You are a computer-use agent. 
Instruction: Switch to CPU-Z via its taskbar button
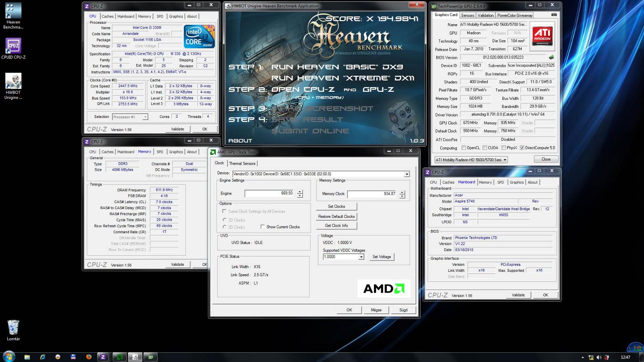coord(103,357)
